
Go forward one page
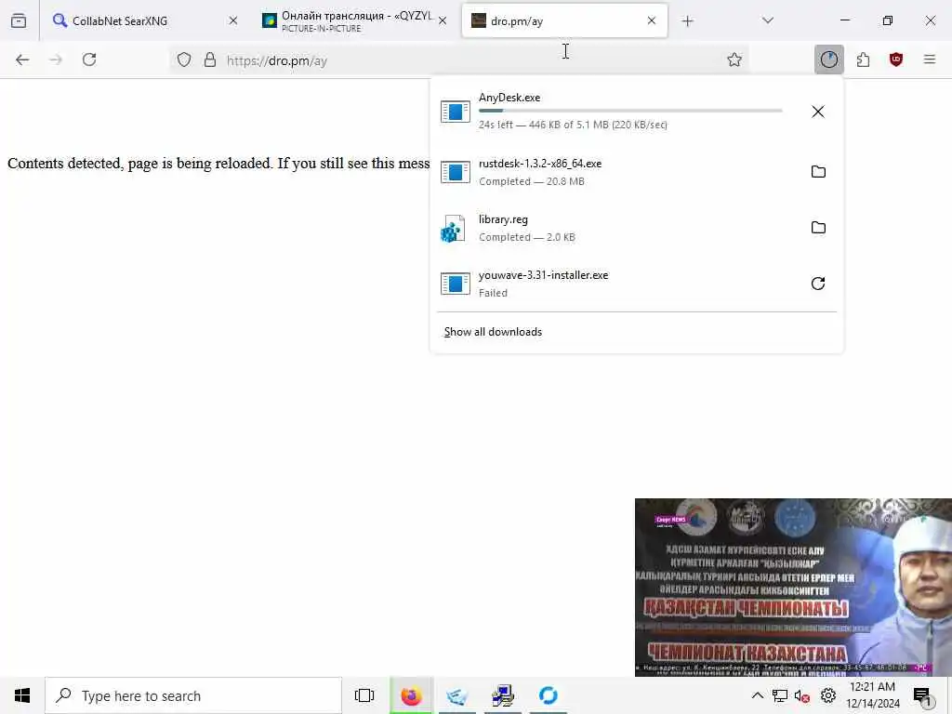[x=56, y=59]
